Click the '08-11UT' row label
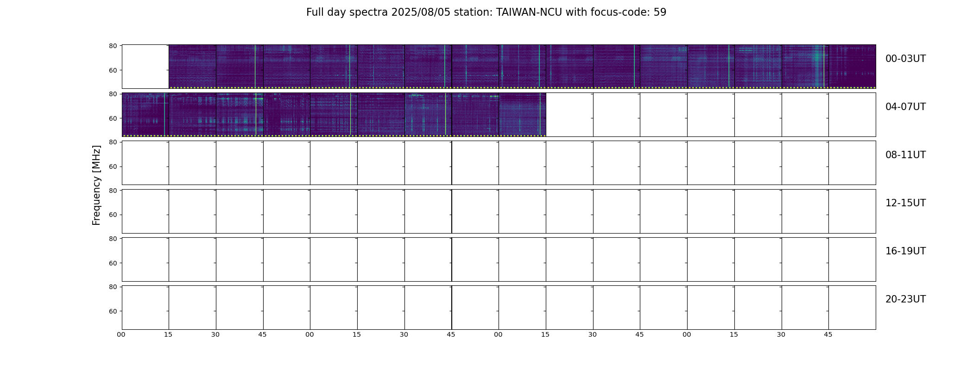 coord(905,155)
